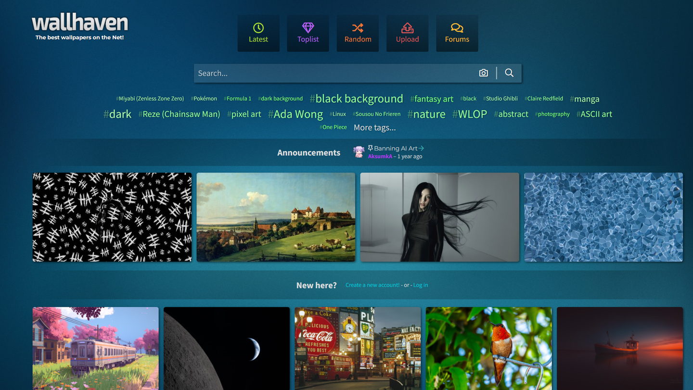Screen dimensions: 693x390
Task: Select the Linux tag
Action: [x=338, y=114]
